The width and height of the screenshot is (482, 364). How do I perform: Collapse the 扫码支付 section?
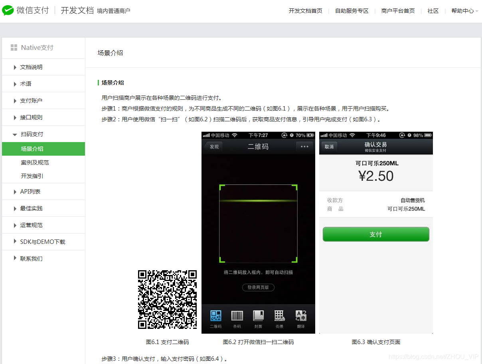coord(43,134)
